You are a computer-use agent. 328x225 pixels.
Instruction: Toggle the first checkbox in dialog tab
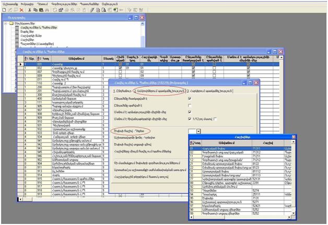[x=190, y=99]
